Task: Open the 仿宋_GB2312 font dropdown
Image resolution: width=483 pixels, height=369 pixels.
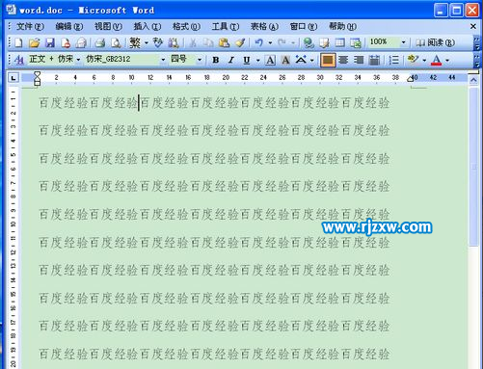Action: click(163, 60)
